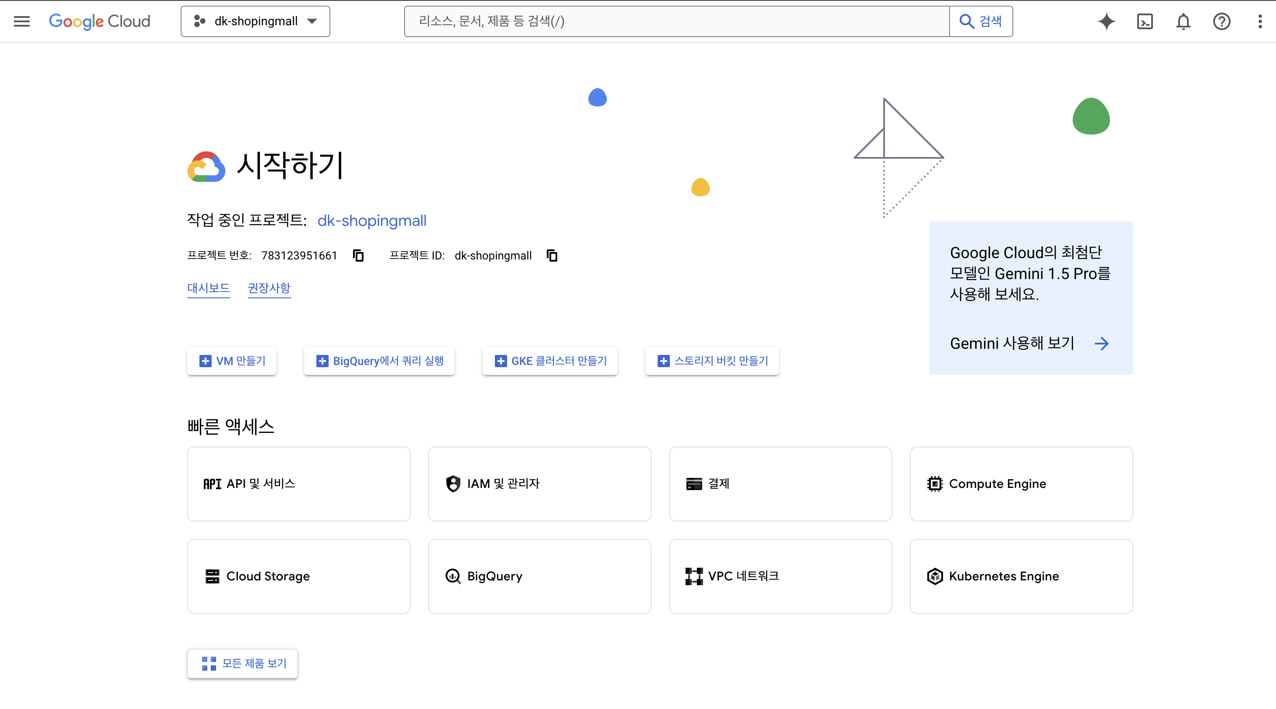Click the Google Cloud logo
This screenshot has width=1276, height=709.
tap(99, 21)
